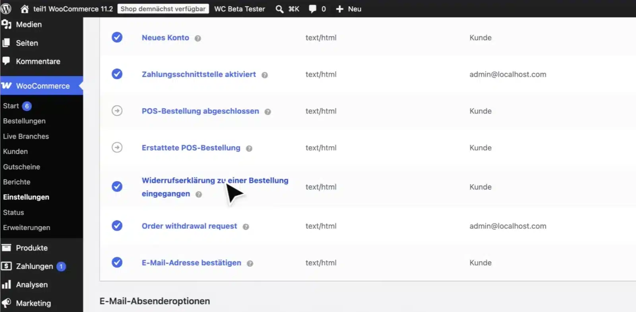Click manual status icon for Erstattete POS-Bestellung
This screenshot has height=312, width=636.
(x=117, y=147)
